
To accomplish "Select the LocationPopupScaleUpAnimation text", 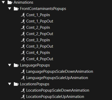I will (55, 97).
